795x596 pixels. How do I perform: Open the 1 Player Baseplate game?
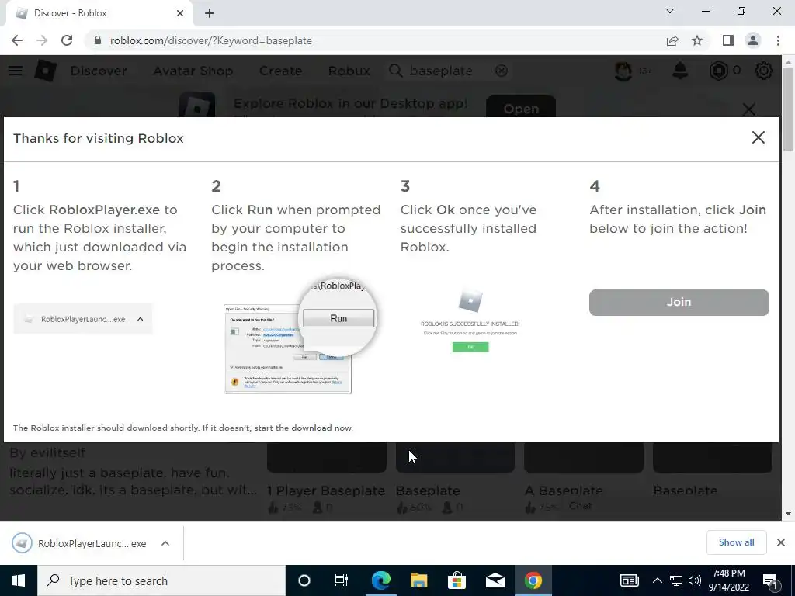pos(326,490)
